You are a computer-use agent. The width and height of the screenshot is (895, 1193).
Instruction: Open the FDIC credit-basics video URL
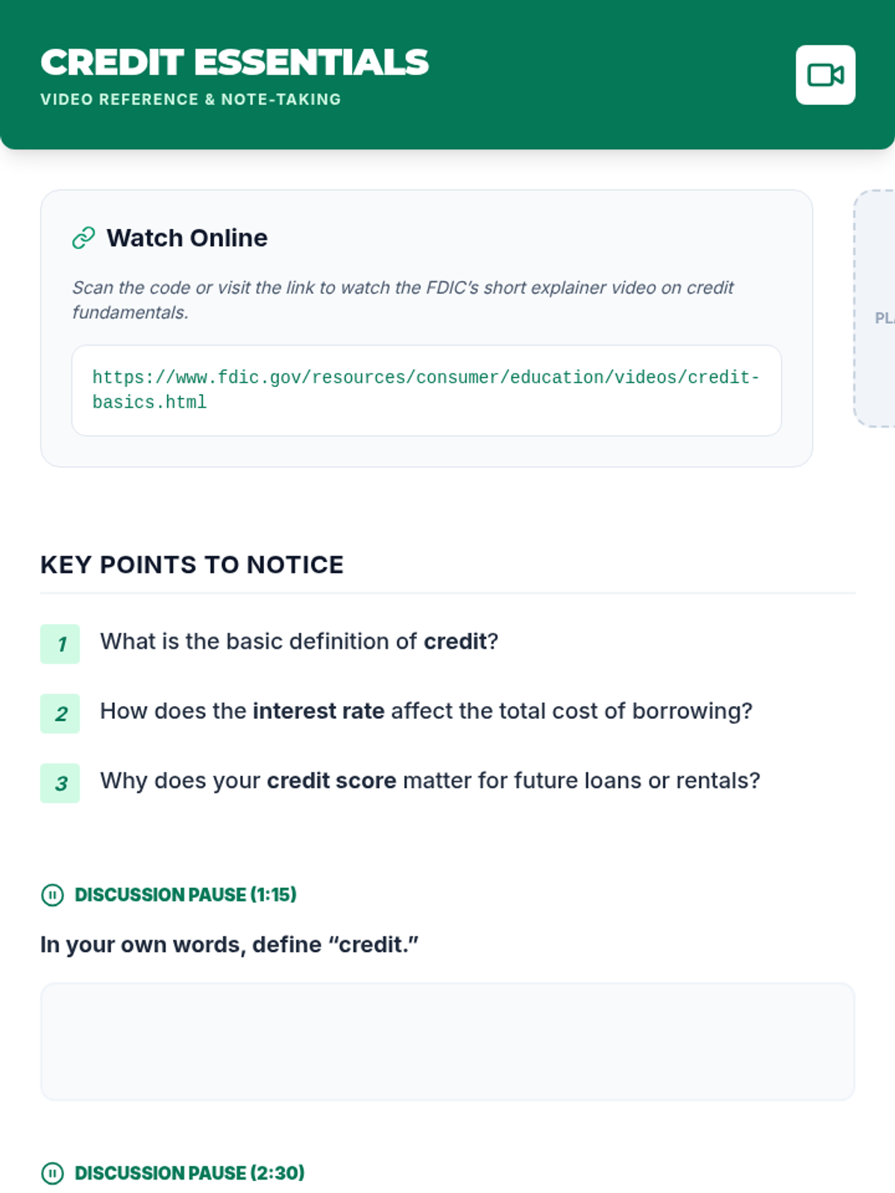425,389
